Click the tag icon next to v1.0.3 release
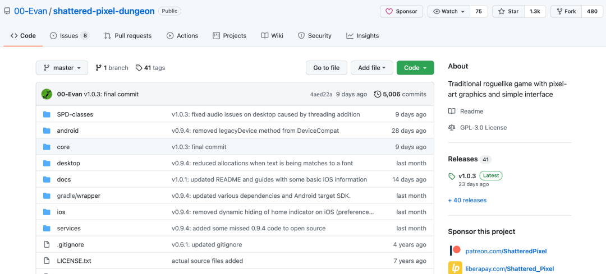The width and height of the screenshot is (606, 274). coord(452,176)
